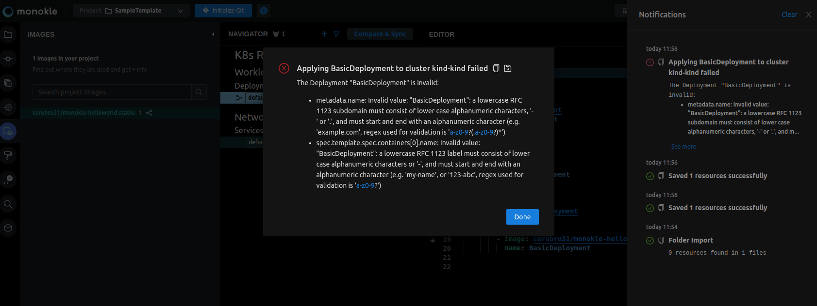Click the red error icon in dialog
The width and height of the screenshot is (817, 306).
[284, 68]
